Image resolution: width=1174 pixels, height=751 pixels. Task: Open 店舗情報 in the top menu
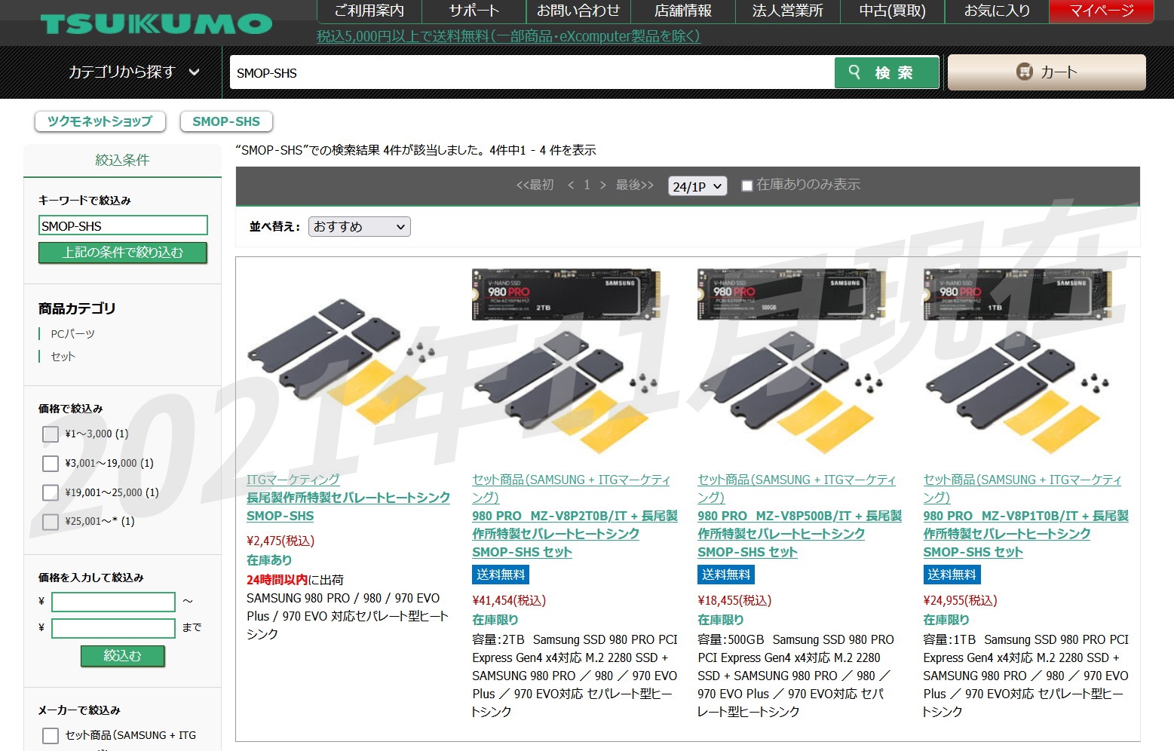(x=683, y=11)
